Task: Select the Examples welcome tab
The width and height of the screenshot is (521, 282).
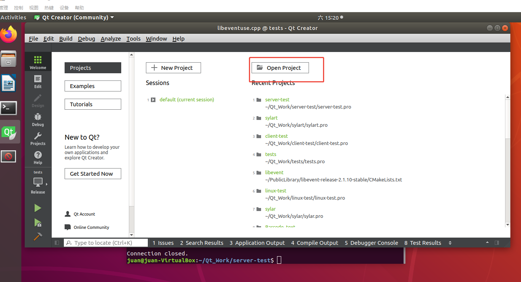Action: coord(93,86)
